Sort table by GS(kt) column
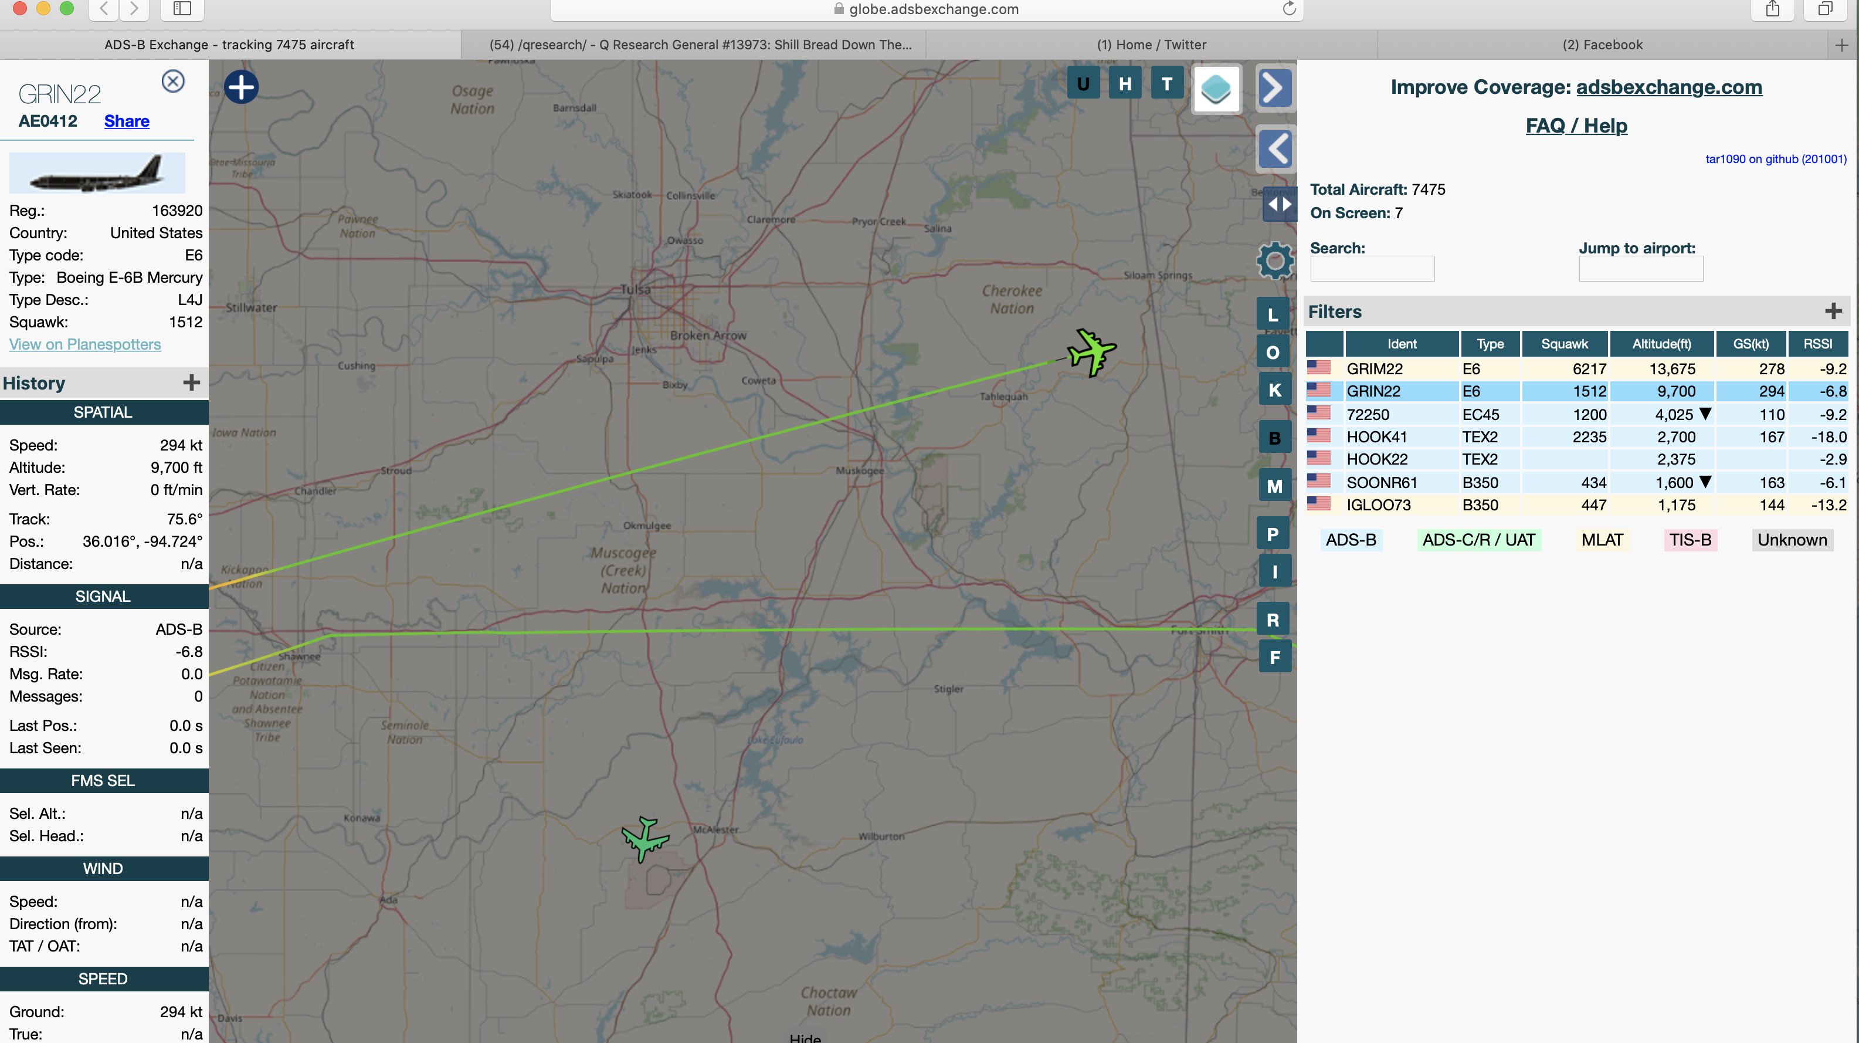The height and width of the screenshot is (1043, 1859). (x=1751, y=344)
